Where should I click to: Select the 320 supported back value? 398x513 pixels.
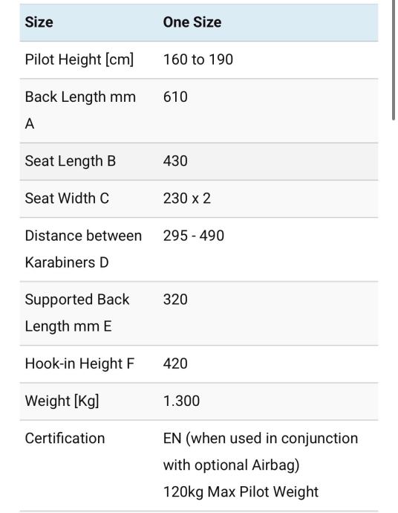click(175, 300)
